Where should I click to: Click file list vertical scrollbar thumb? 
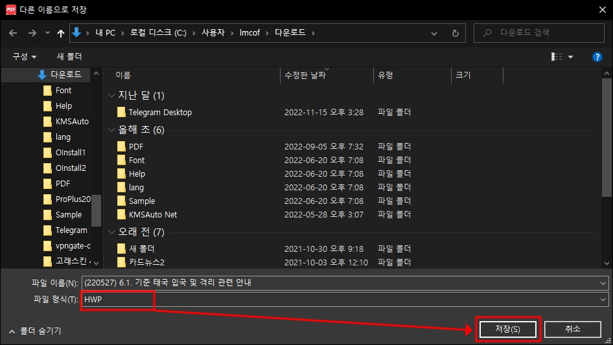click(x=607, y=137)
